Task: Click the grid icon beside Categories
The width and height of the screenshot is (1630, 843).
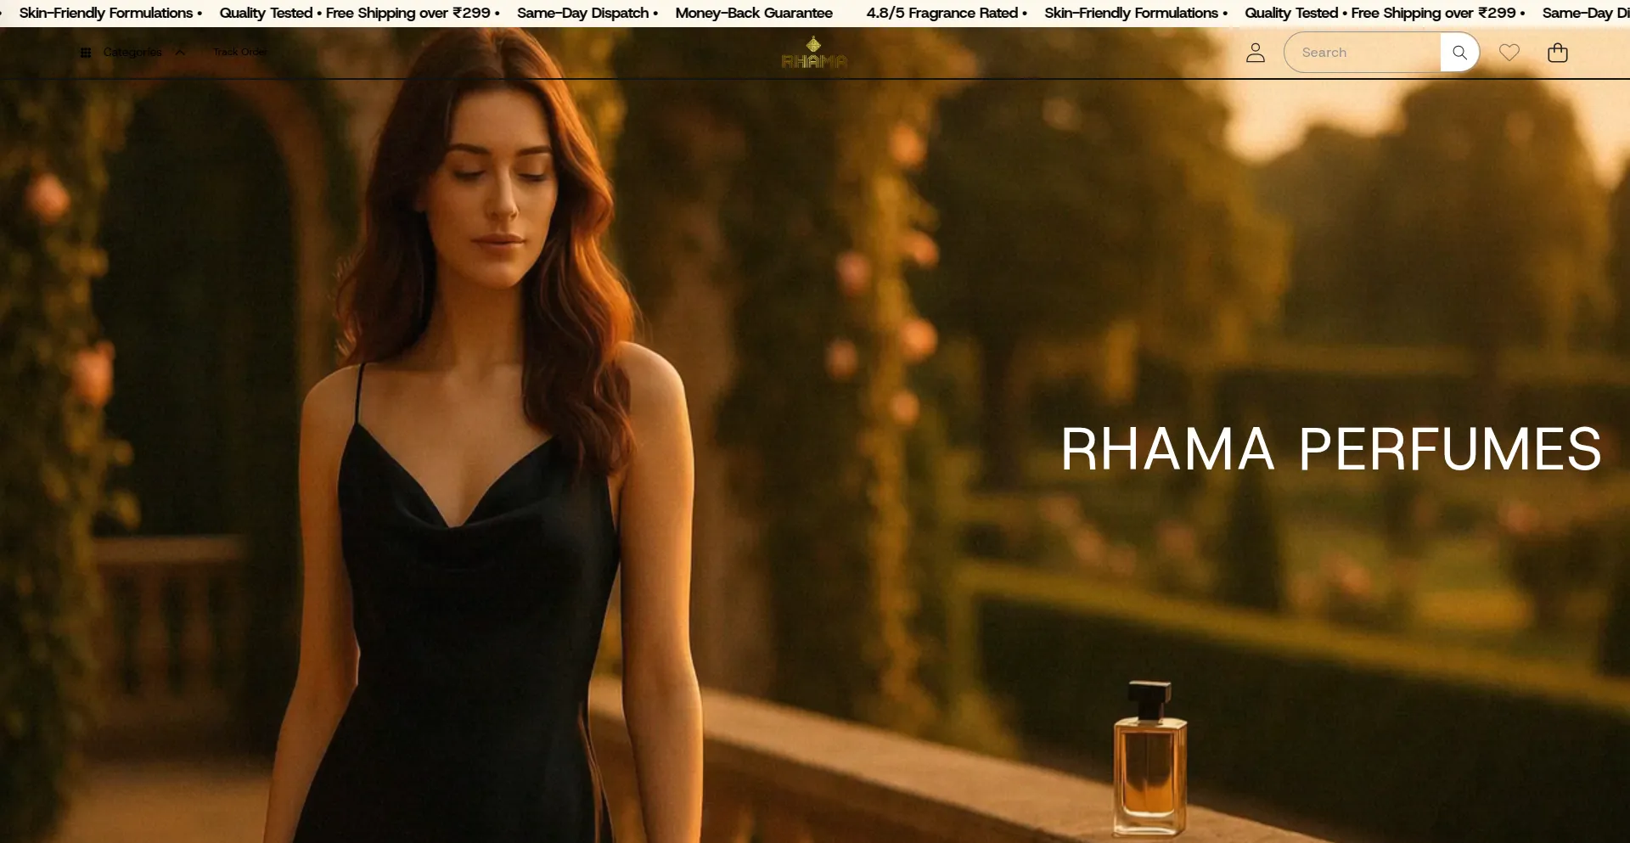Action: coord(86,53)
